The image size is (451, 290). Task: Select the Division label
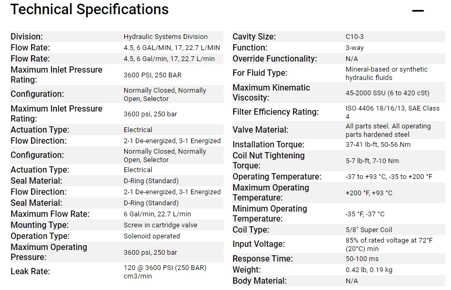(27, 36)
